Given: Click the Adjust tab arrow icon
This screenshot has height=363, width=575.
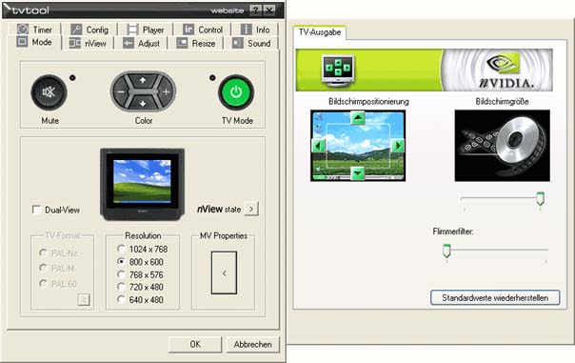Looking at the screenshot, I should click(129, 43).
